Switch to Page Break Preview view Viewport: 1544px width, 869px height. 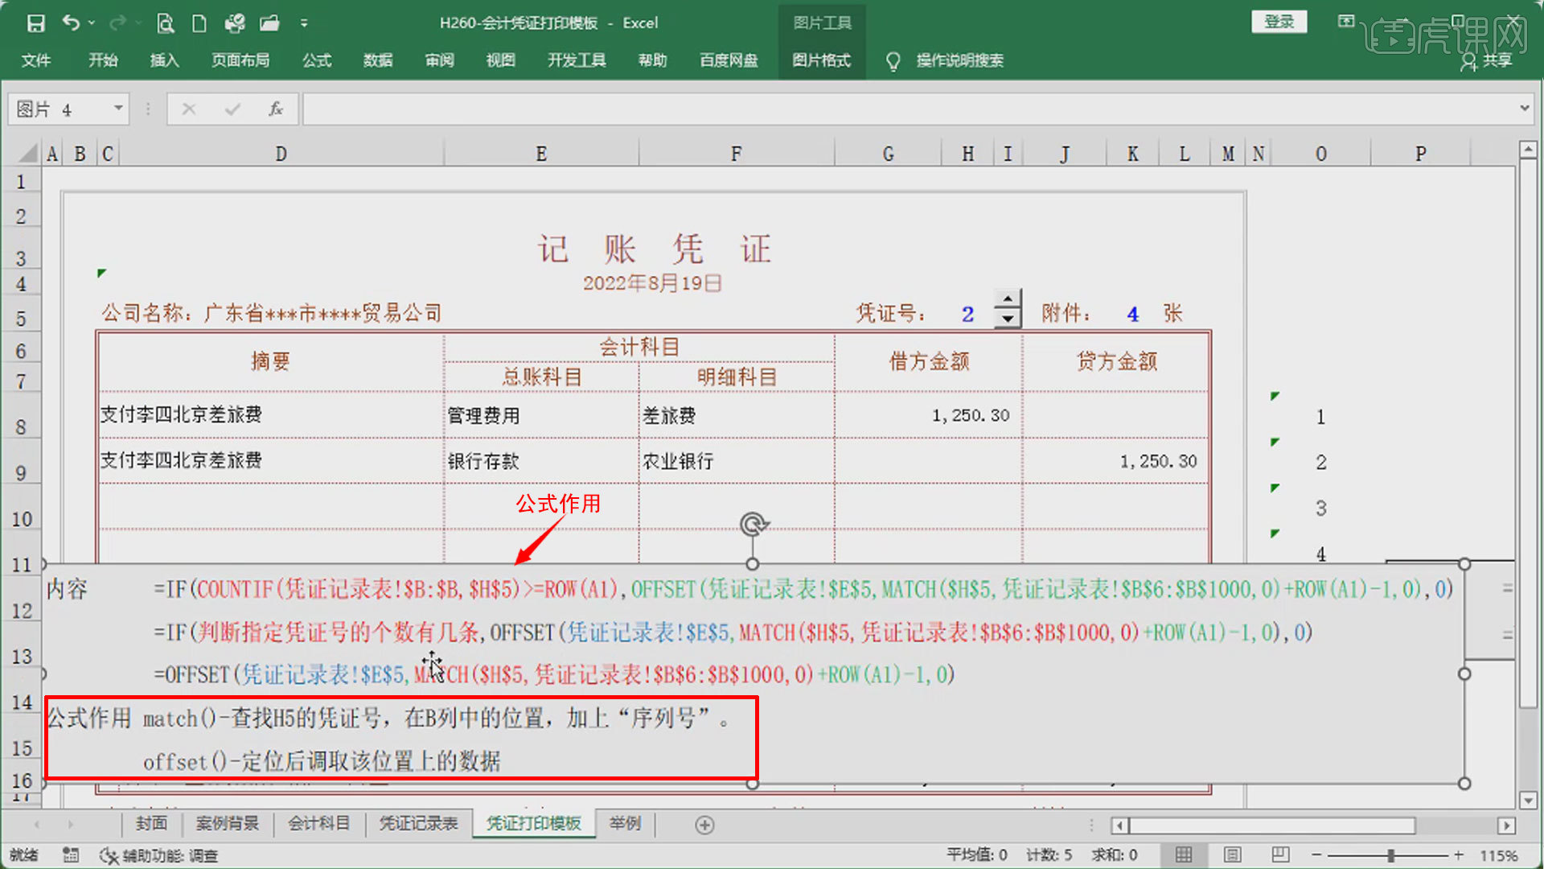coord(1280,855)
